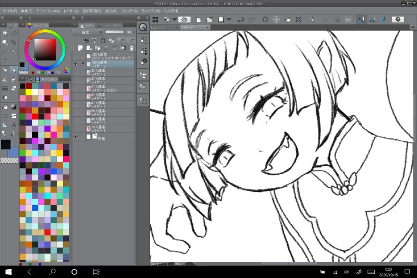417x278 pixels.
Task: Select the Fill bucket tool
Action: click(5, 107)
